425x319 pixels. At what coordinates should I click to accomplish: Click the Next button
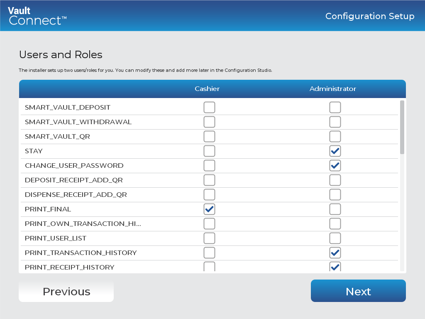358,291
